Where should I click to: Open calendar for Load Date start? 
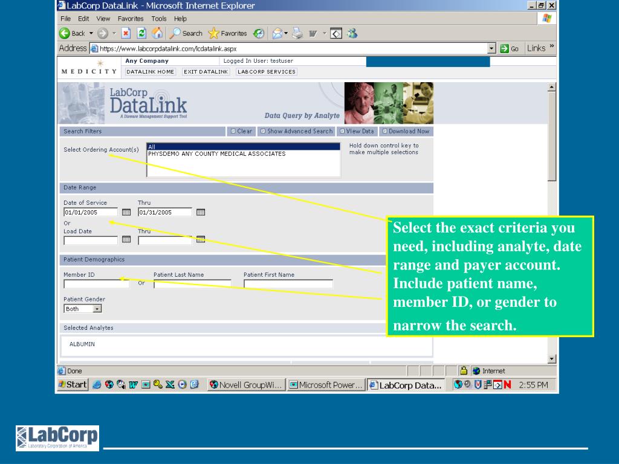coord(126,239)
